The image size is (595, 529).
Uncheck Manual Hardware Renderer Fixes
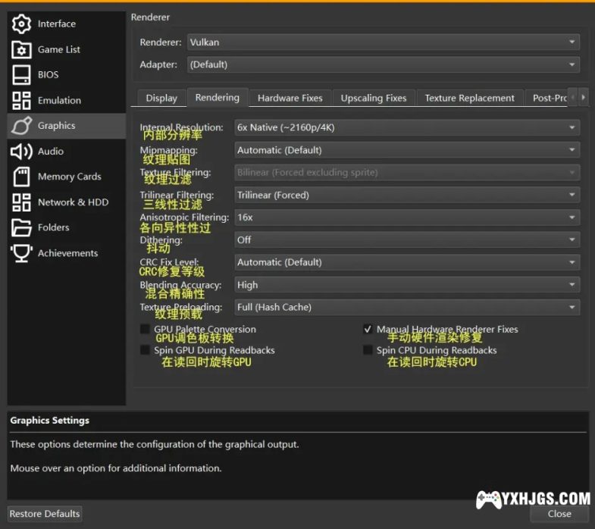(x=368, y=330)
